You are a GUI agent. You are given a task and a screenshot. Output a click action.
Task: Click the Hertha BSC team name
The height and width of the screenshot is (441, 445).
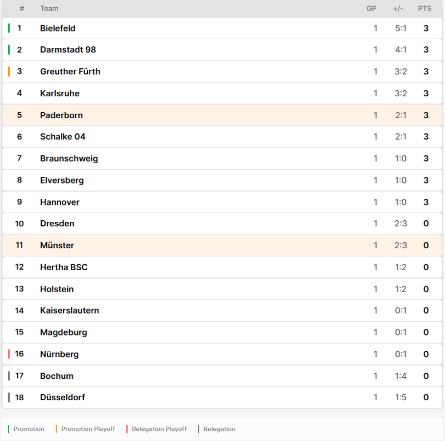[x=64, y=267]
